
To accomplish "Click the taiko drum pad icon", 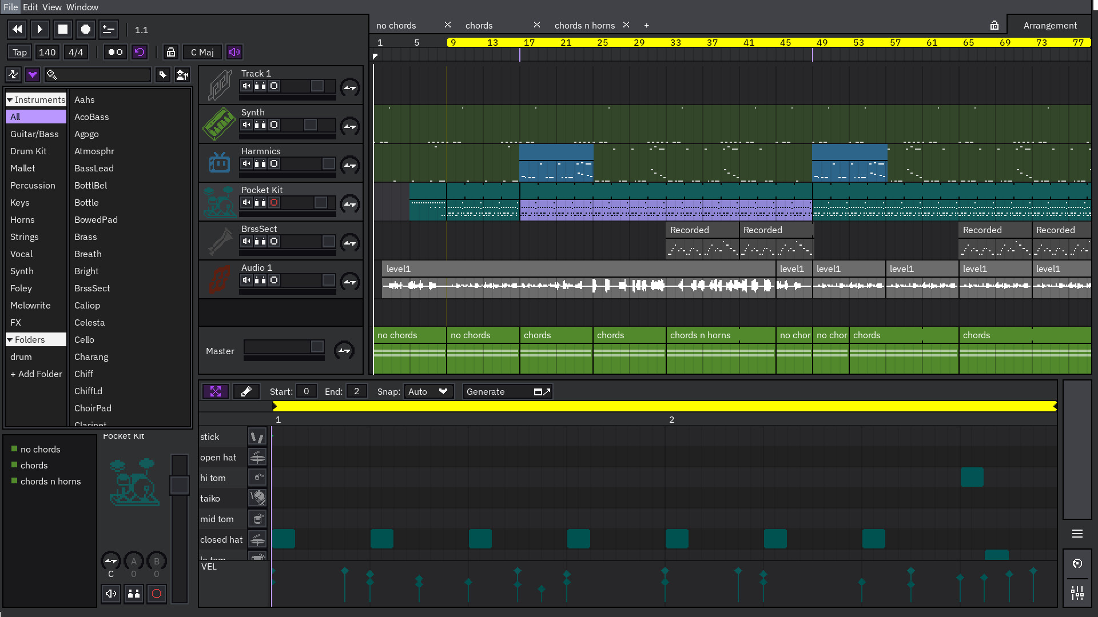I will (257, 498).
